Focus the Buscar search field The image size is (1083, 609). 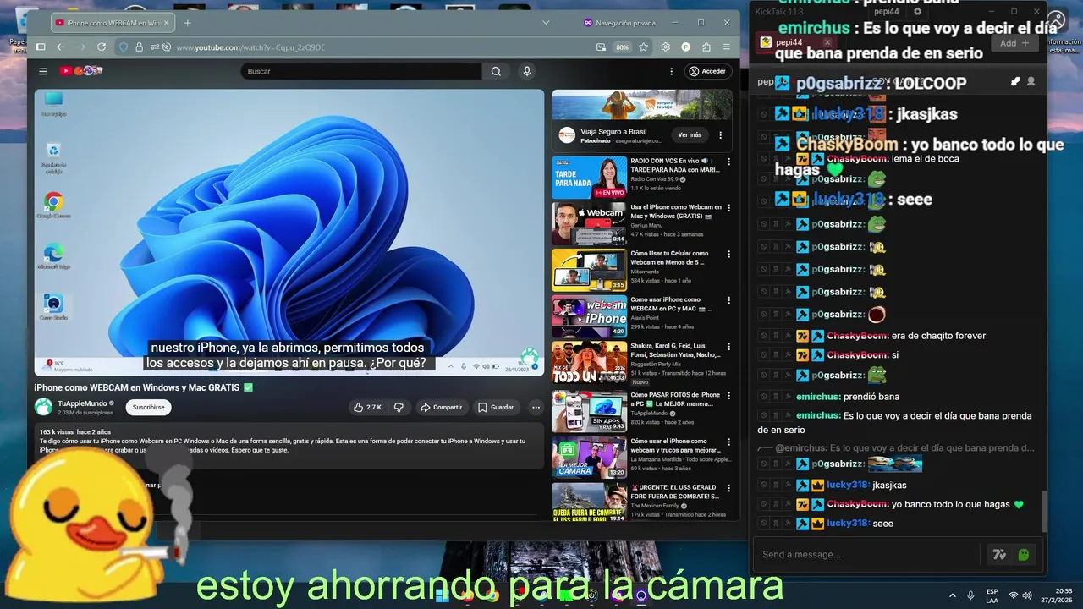click(361, 71)
